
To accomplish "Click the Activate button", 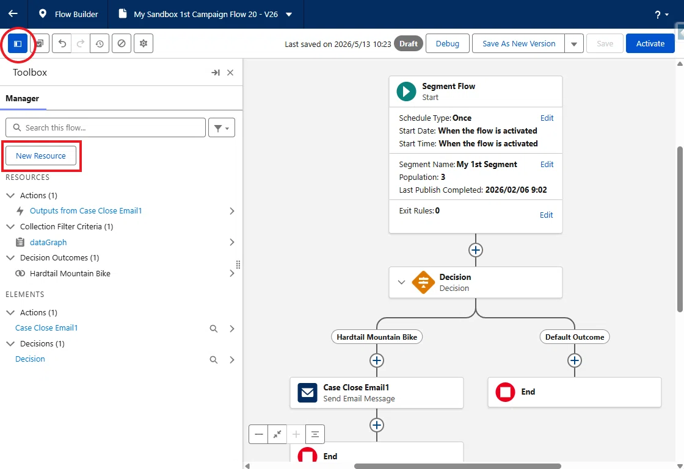I will [650, 43].
